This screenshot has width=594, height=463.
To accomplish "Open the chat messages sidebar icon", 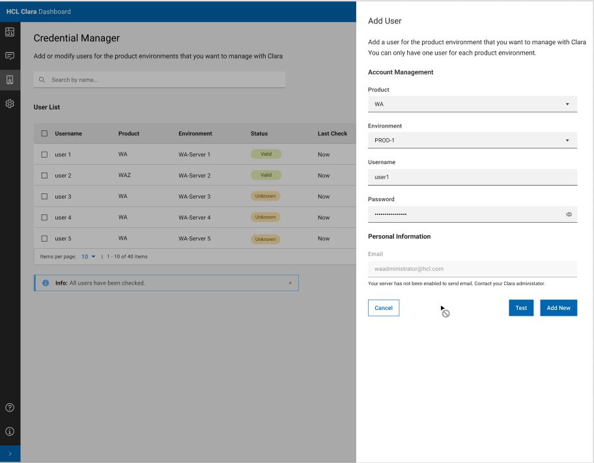I will pyautogui.click(x=10, y=56).
